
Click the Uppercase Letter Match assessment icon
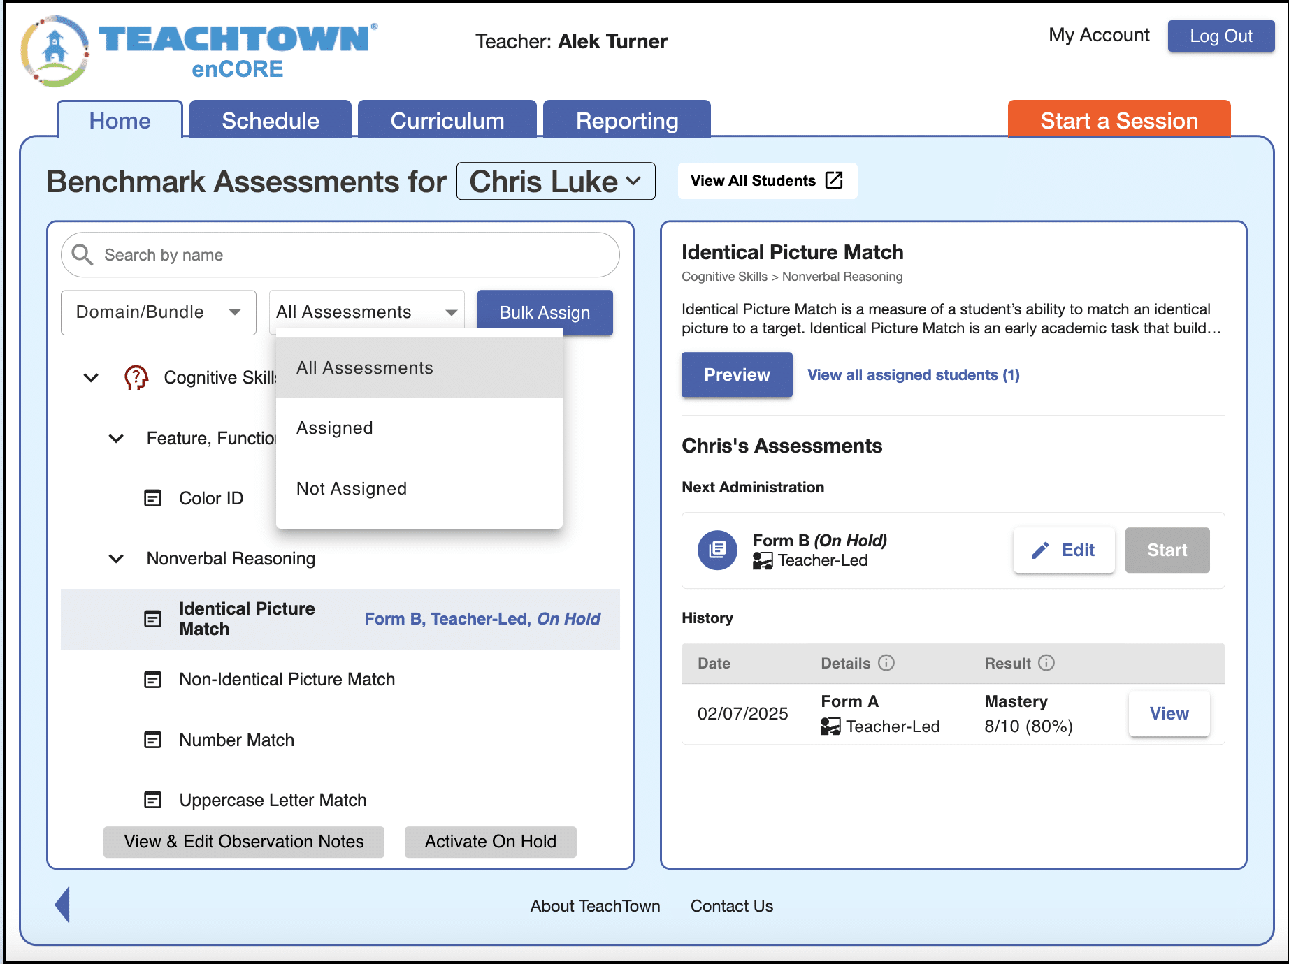(x=153, y=800)
